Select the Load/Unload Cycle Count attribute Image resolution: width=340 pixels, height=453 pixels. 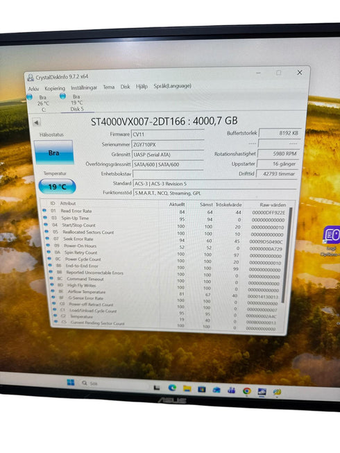(93, 311)
